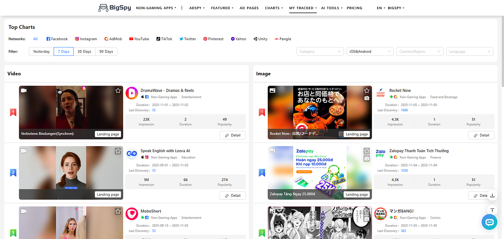Filter by Twitter network
Image resolution: width=504 pixels, height=239 pixels.
tap(188, 39)
